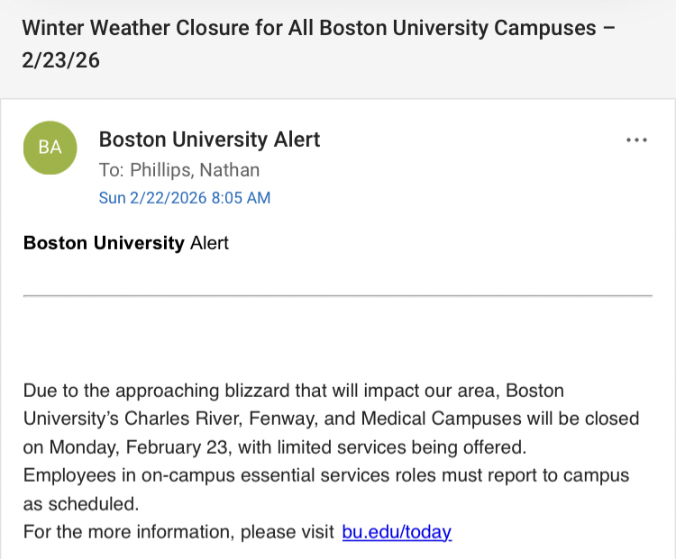Click the Sun 2/22/2026 8:05 AM timestamp
The image size is (676, 559).
click(x=185, y=198)
